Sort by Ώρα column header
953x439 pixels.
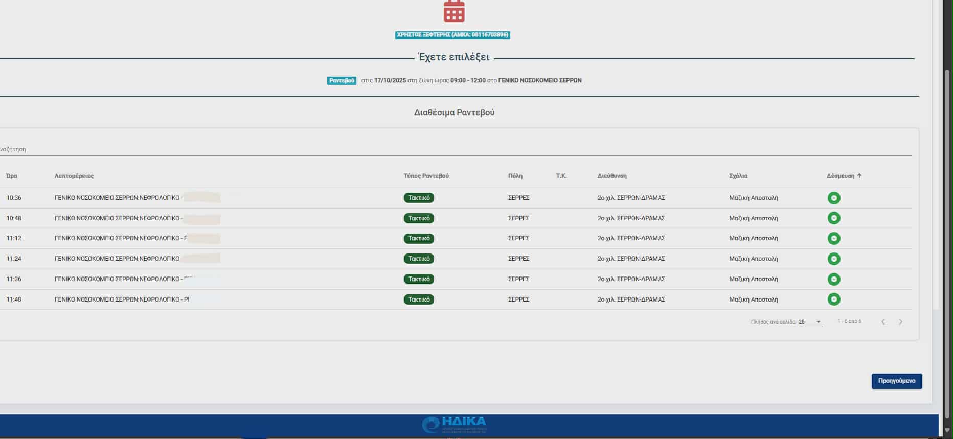(x=12, y=176)
